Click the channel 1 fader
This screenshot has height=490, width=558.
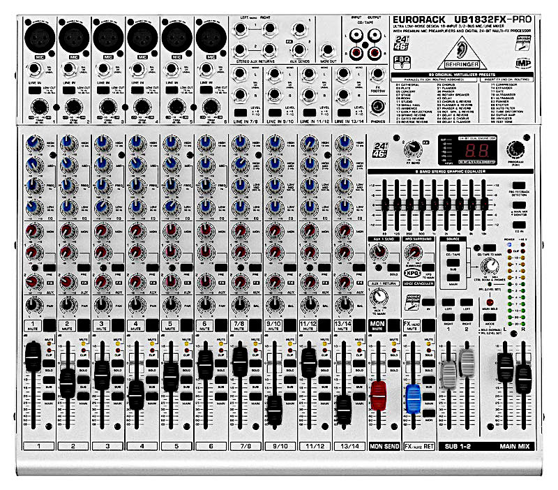[x=33, y=357]
